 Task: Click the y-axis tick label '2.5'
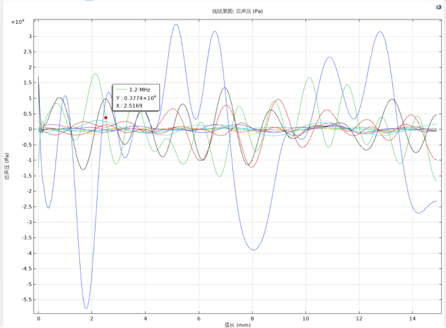pos(28,52)
